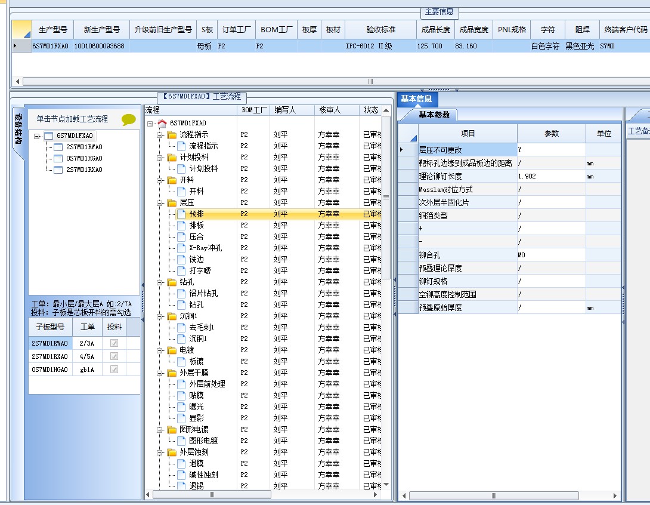
Task: Select the 显影 process step
Action: tap(197, 418)
